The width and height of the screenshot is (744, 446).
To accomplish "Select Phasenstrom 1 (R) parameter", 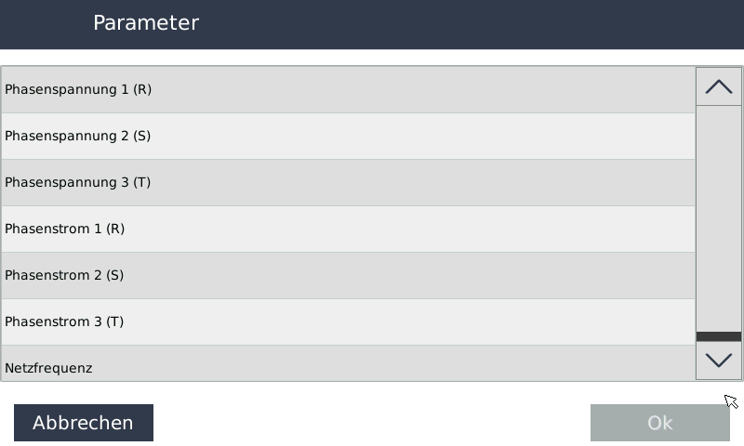I will tap(348, 230).
